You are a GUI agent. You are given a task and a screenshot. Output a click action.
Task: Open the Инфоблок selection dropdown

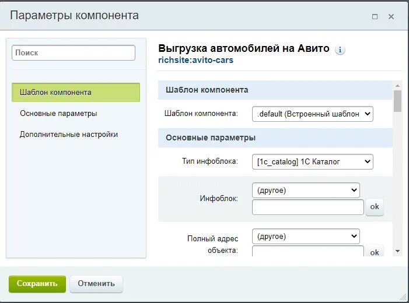(x=306, y=190)
